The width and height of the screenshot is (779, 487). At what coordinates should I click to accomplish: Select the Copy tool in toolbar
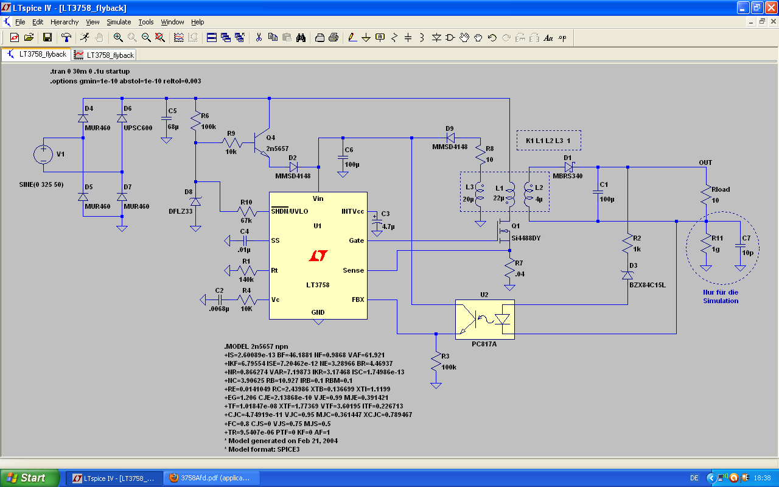(x=273, y=37)
